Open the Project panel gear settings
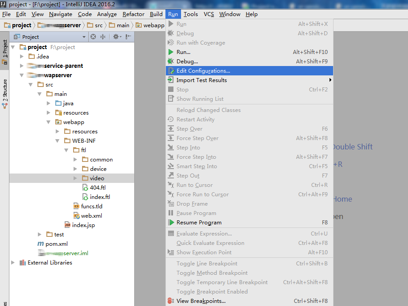408x306 pixels. (117, 37)
